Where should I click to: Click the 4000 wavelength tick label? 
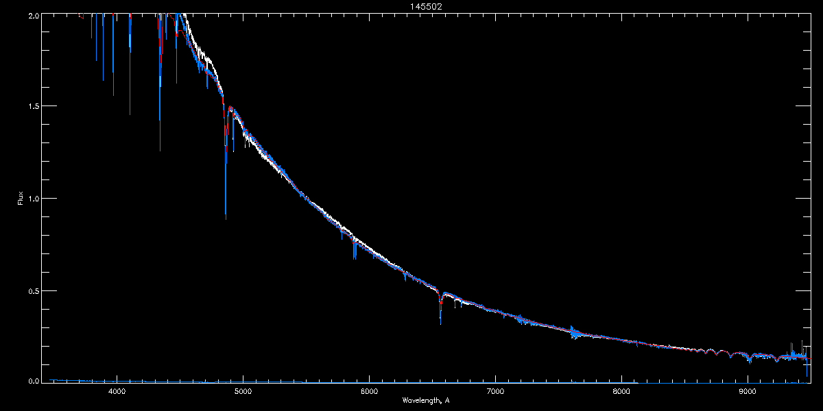(117, 392)
